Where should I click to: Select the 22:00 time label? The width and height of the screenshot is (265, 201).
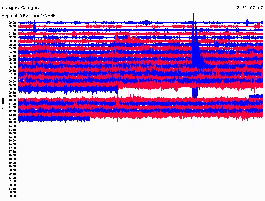click(12, 185)
